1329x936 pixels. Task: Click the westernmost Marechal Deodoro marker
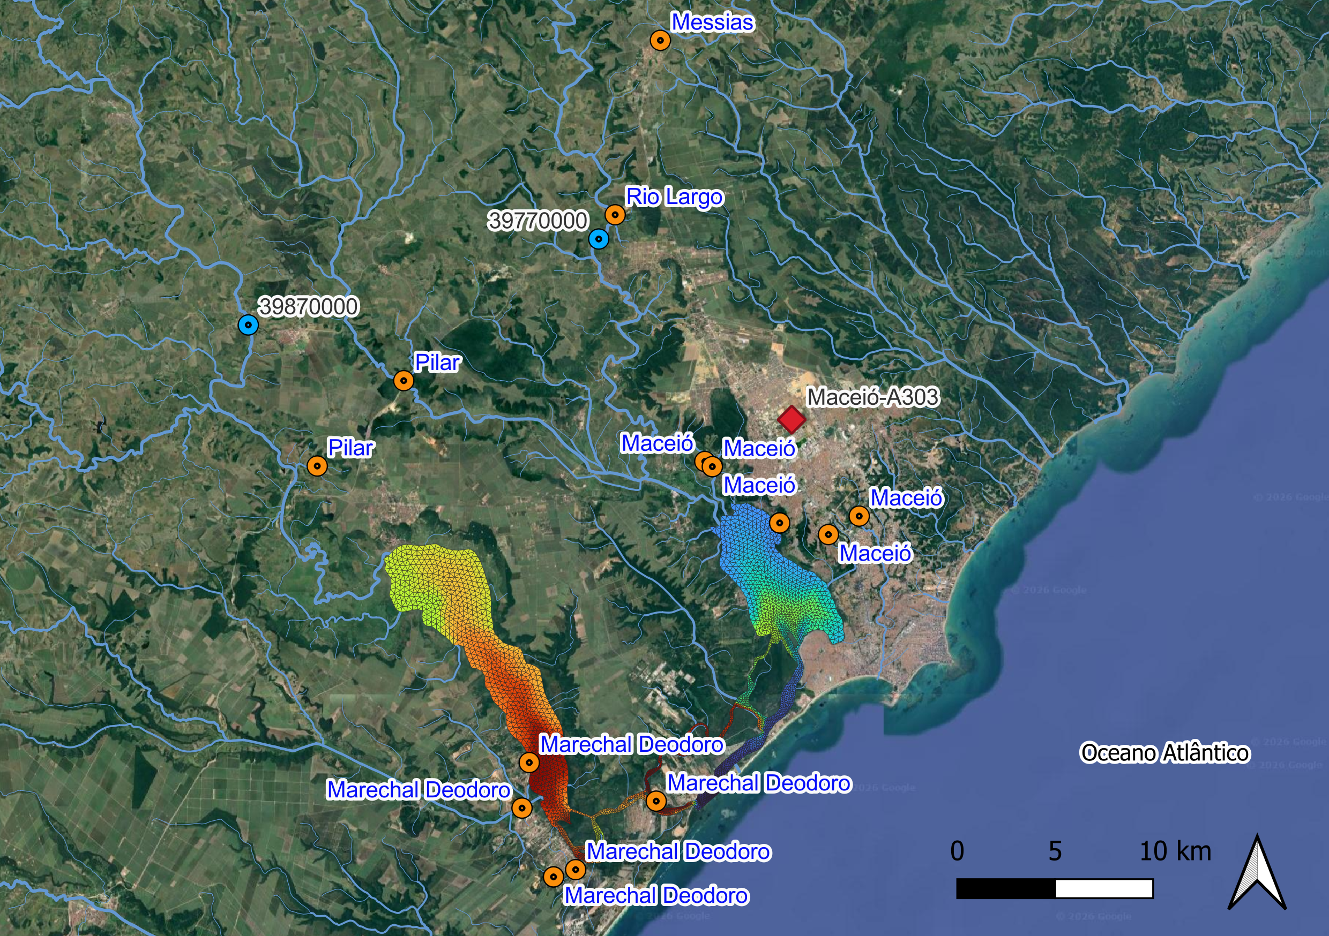[521, 807]
